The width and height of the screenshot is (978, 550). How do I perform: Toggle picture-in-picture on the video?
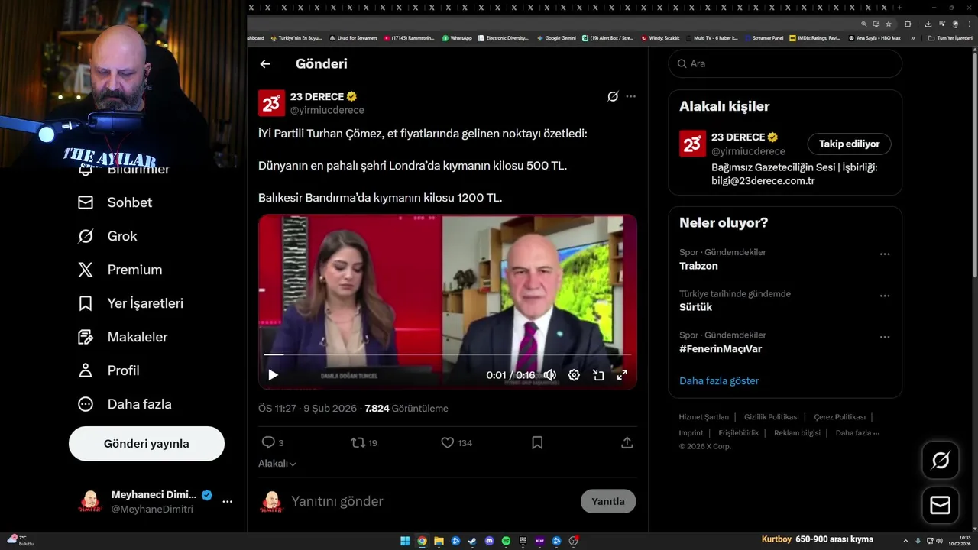[x=598, y=375]
